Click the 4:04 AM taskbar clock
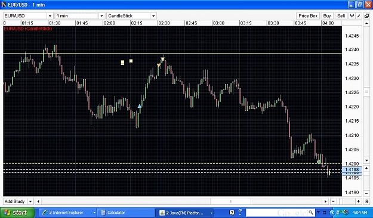 click(360, 213)
